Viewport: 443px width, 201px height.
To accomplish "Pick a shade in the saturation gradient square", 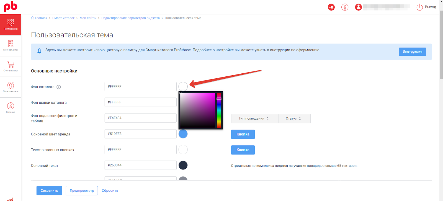I will 197,110.
